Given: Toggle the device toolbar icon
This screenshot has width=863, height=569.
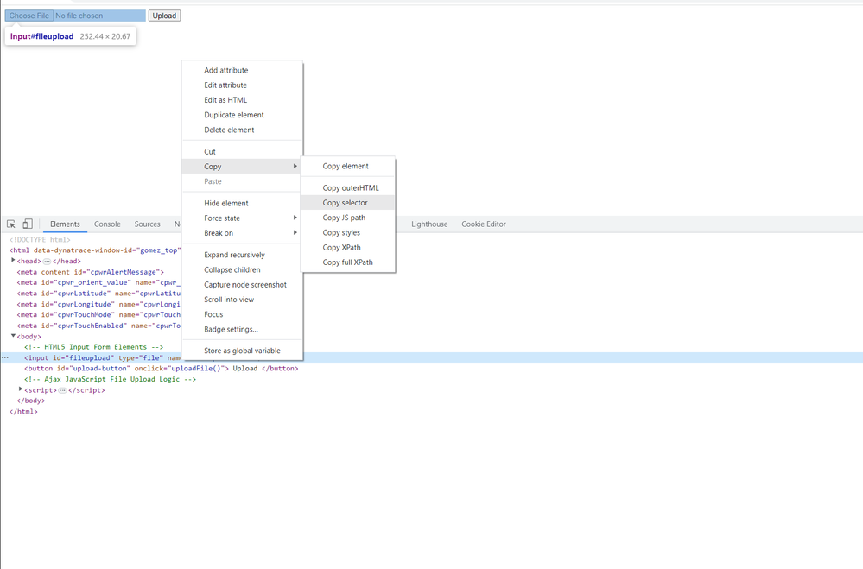Looking at the screenshot, I should pos(28,224).
